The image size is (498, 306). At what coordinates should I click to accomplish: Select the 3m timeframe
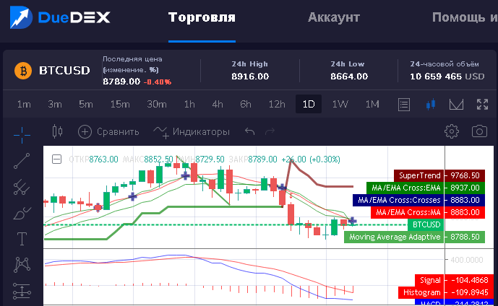[x=55, y=104]
